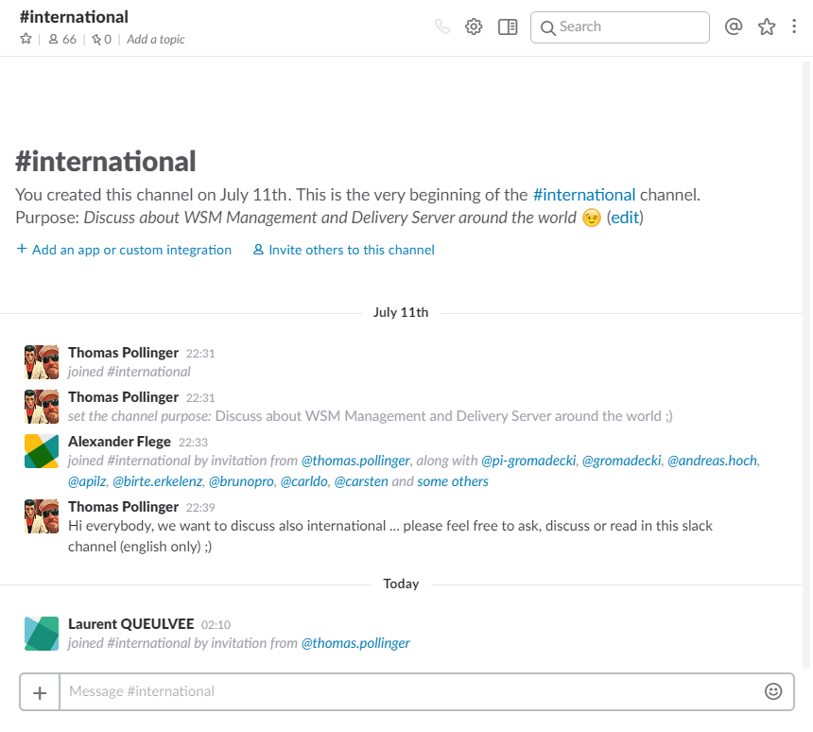
Task: Focus the Search box
Action: click(x=619, y=27)
